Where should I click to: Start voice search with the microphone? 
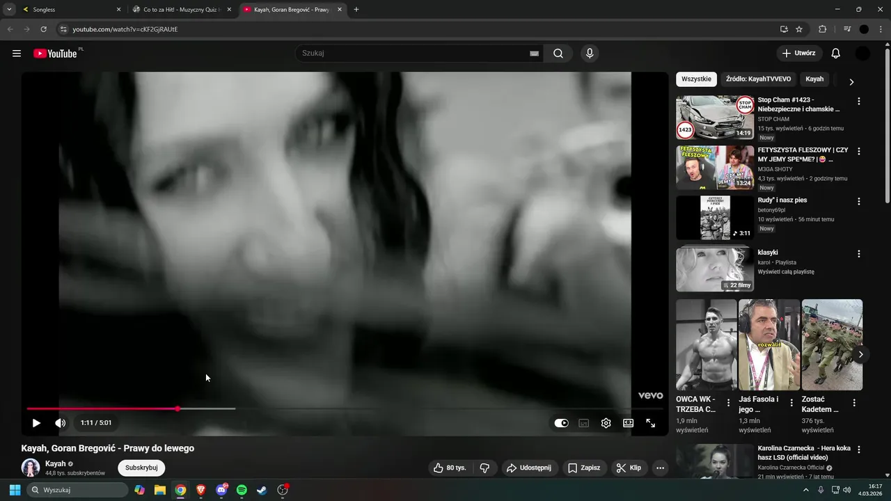coord(590,54)
